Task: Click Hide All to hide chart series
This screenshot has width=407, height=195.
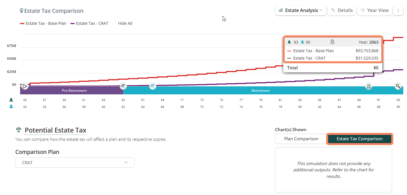Action: pos(125,23)
